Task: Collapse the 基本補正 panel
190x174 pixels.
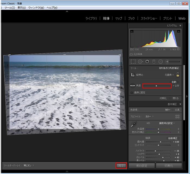Action: [x=180, y=104]
